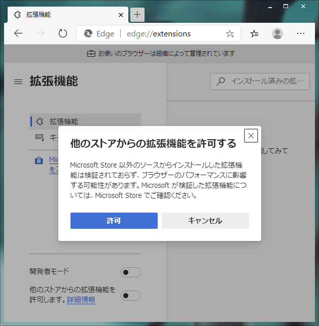Click the back navigation arrow
319x326 pixels.
point(18,33)
